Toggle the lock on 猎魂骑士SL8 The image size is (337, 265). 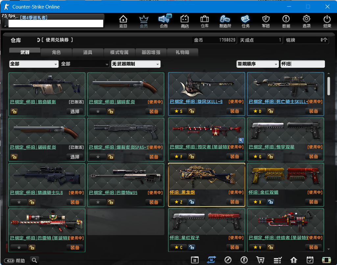click(32, 202)
